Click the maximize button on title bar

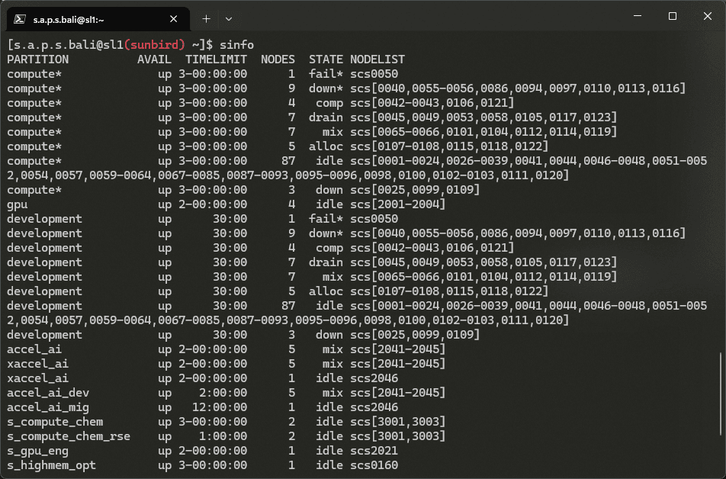[673, 16]
